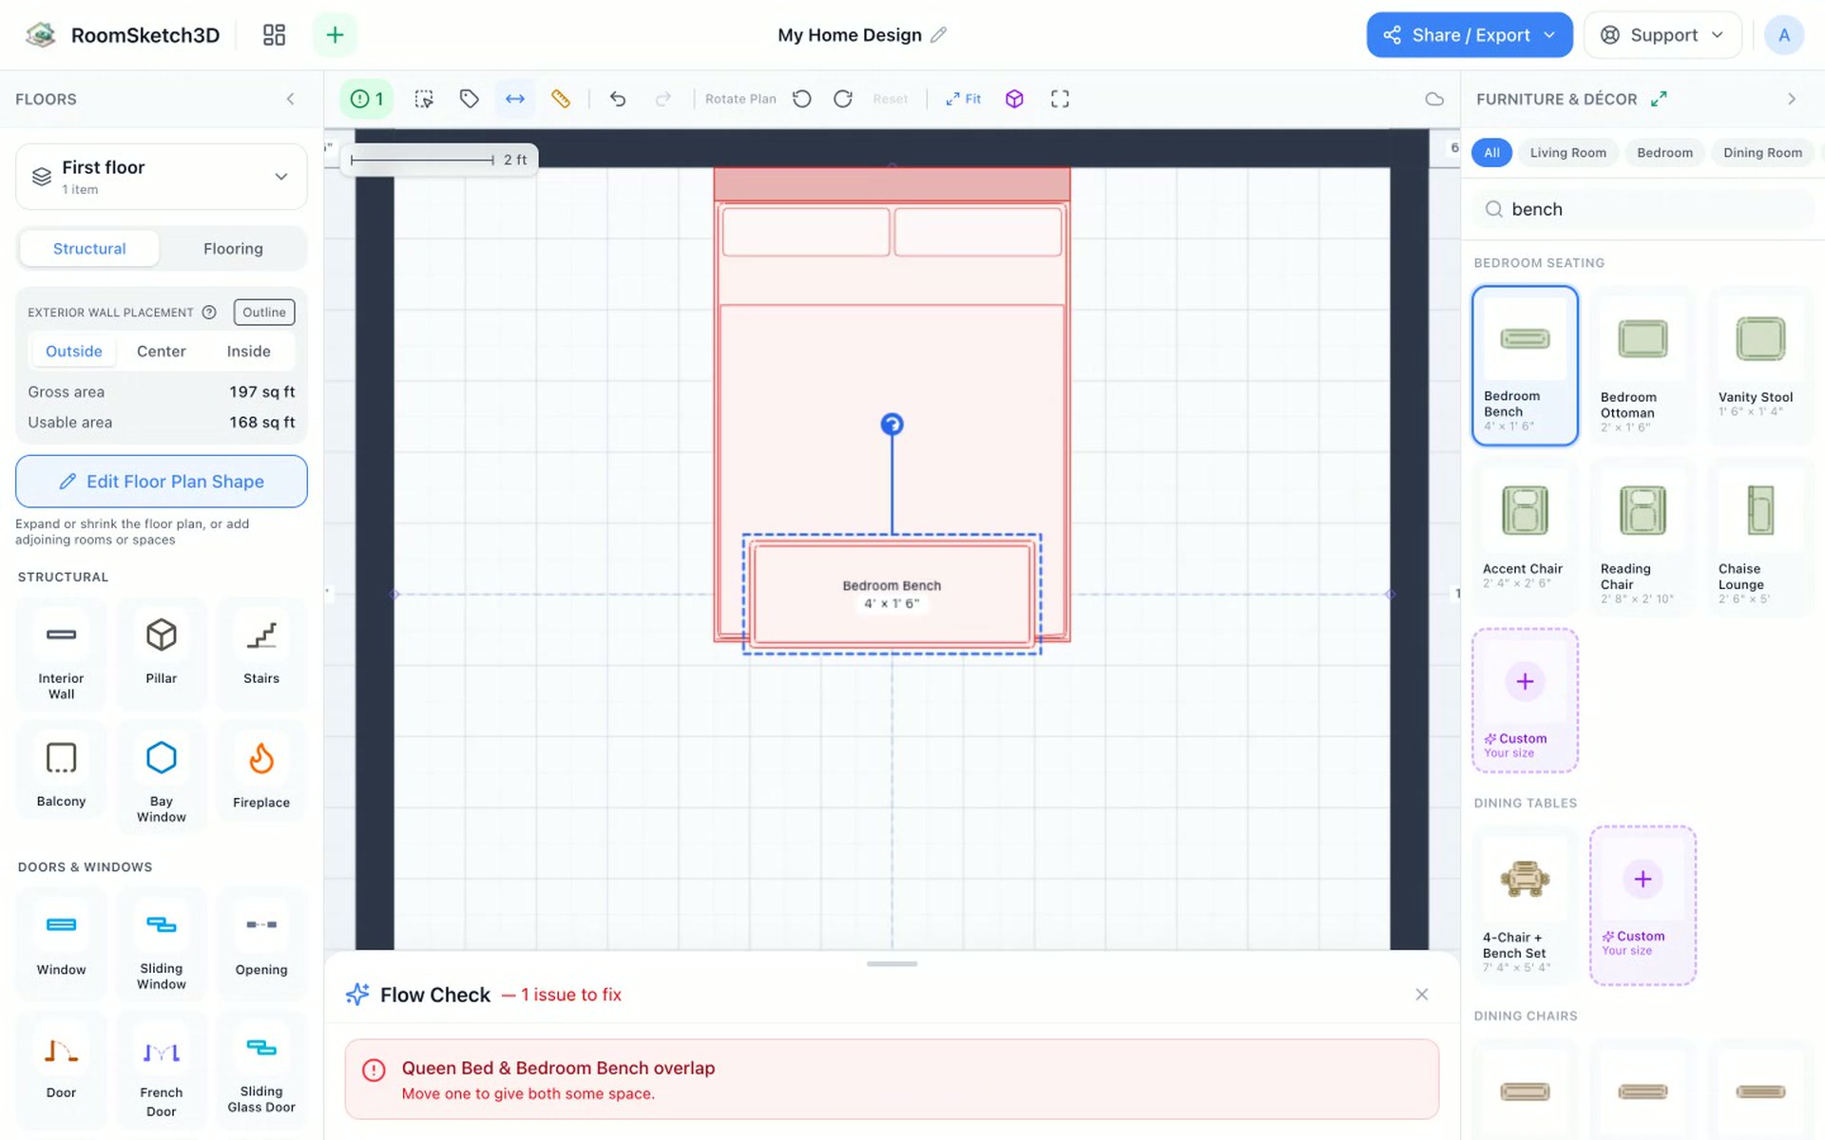
Task: Add a Pillar element
Action: tap(162, 654)
